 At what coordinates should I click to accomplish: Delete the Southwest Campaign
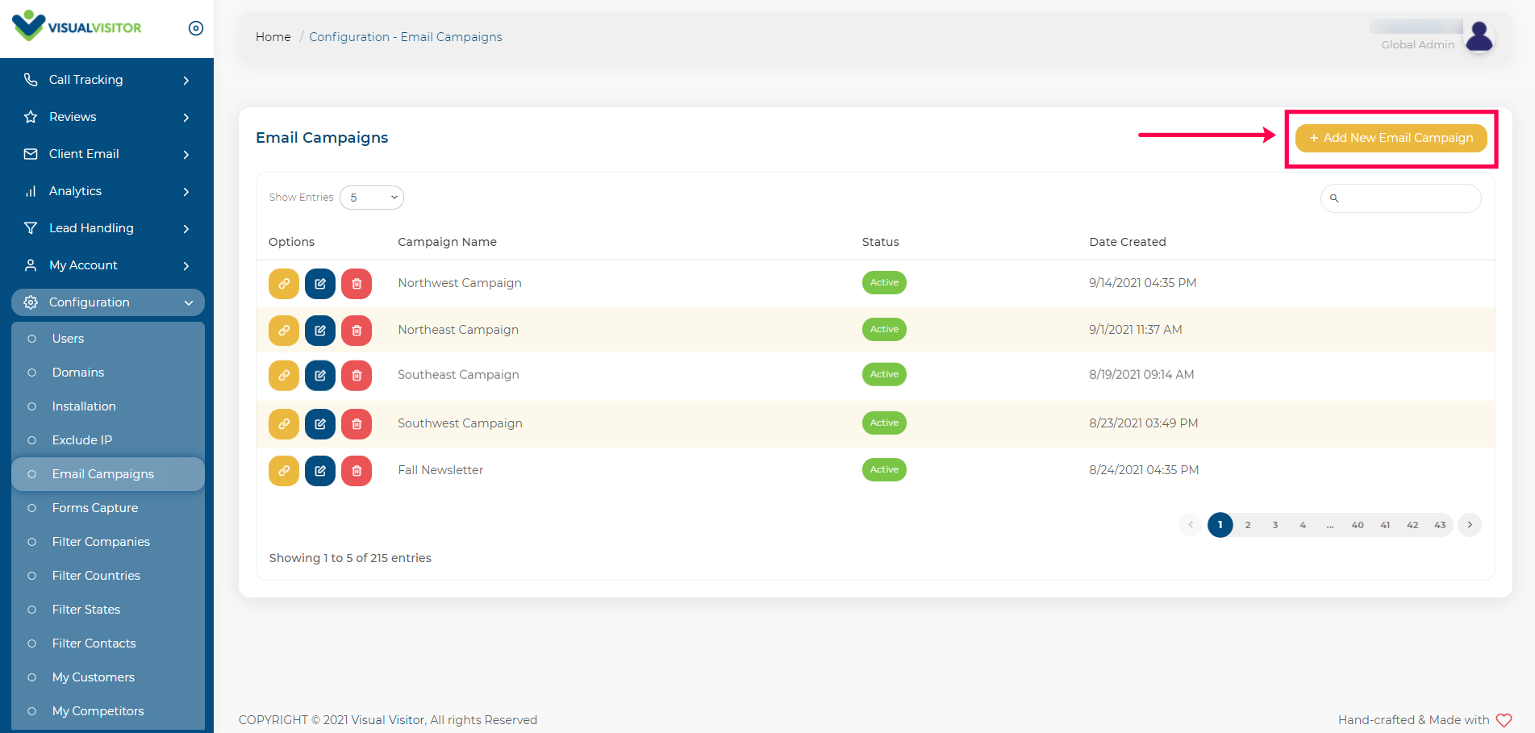pyautogui.click(x=357, y=424)
